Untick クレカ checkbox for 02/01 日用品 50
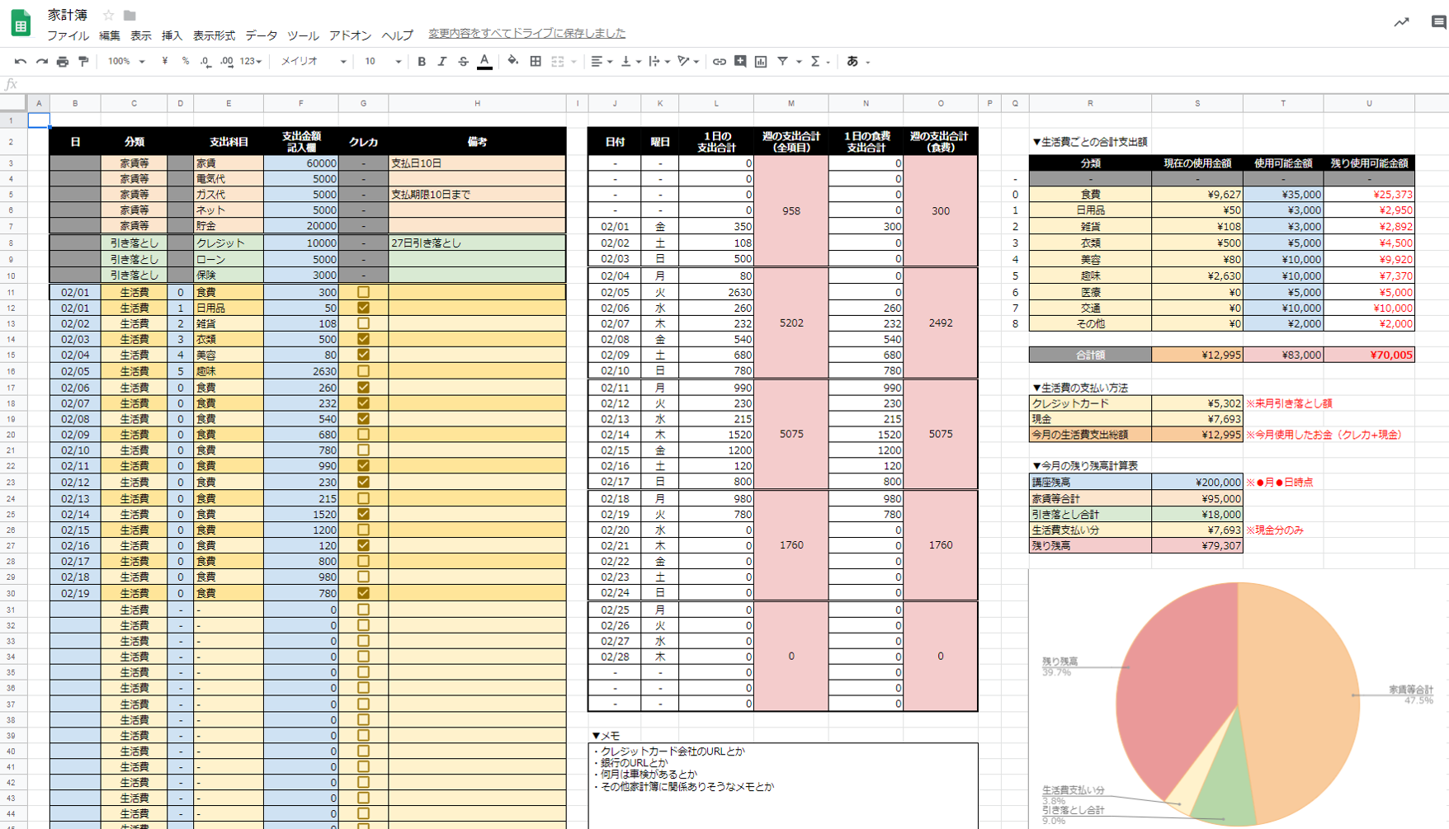 (363, 308)
